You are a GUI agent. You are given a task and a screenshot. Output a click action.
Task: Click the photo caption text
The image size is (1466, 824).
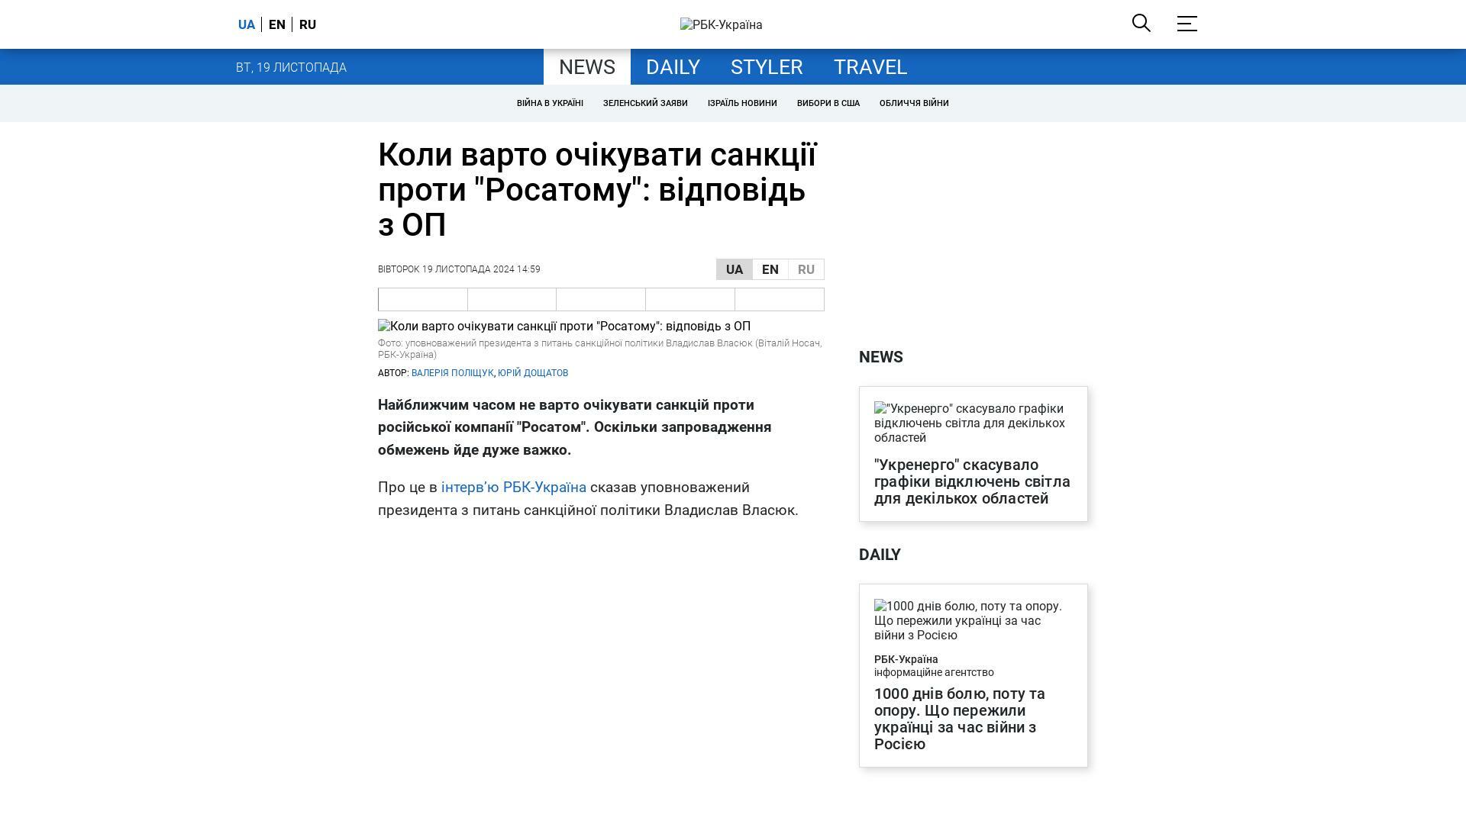click(600, 349)
